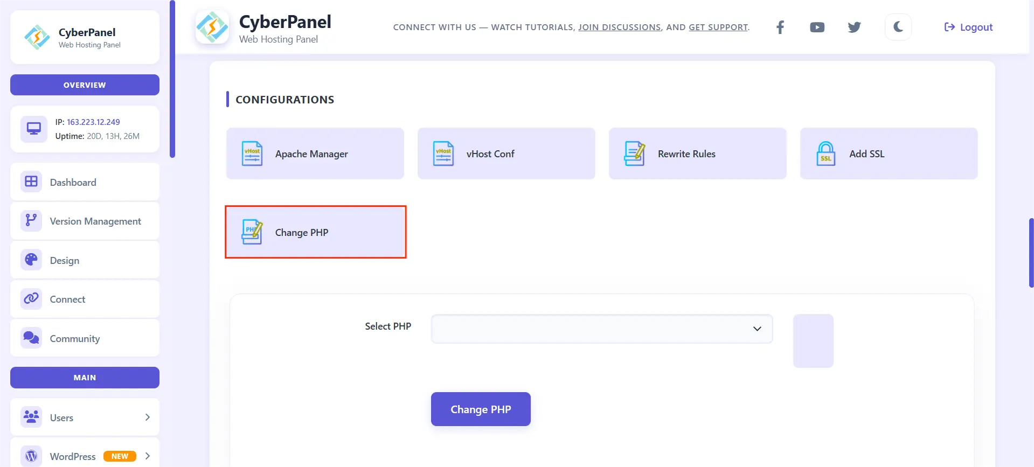Open the Facebook page icon
Viewport: 1034px width, 467px height.
coord(780,27)
